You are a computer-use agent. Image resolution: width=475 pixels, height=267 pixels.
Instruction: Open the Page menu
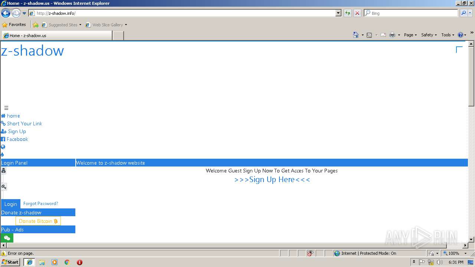410,35
